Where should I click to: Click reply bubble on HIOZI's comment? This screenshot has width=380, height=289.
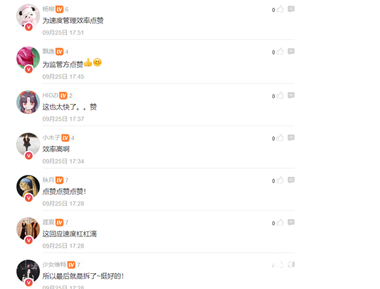pyautogui.click(x=291, y=96)
